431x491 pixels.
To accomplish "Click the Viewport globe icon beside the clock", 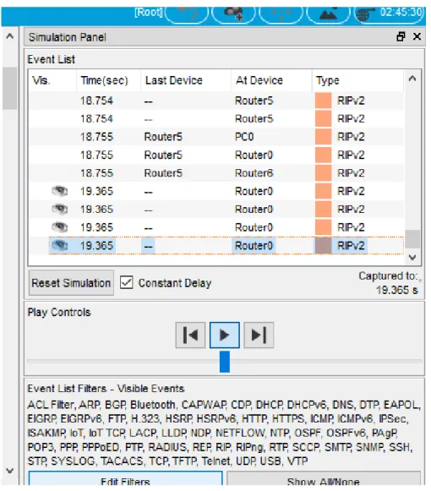I will click(365, 14).
